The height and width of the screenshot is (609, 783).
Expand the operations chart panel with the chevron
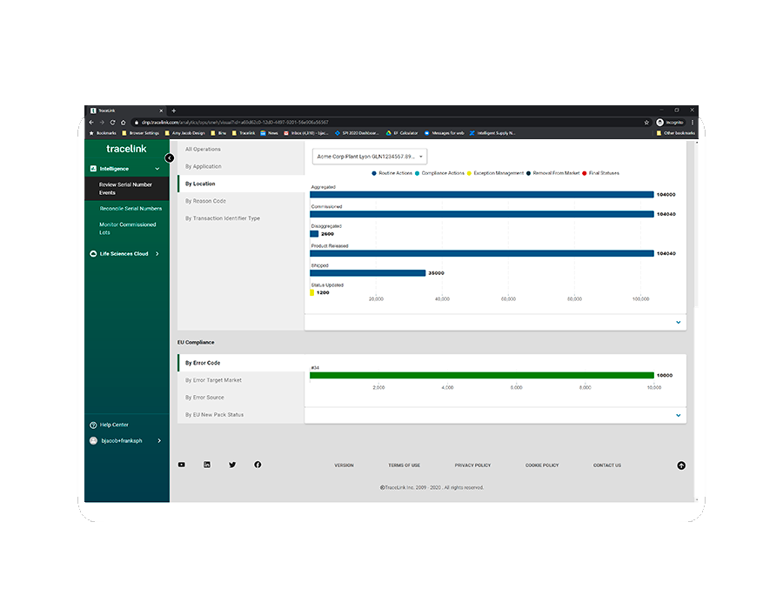678,323
